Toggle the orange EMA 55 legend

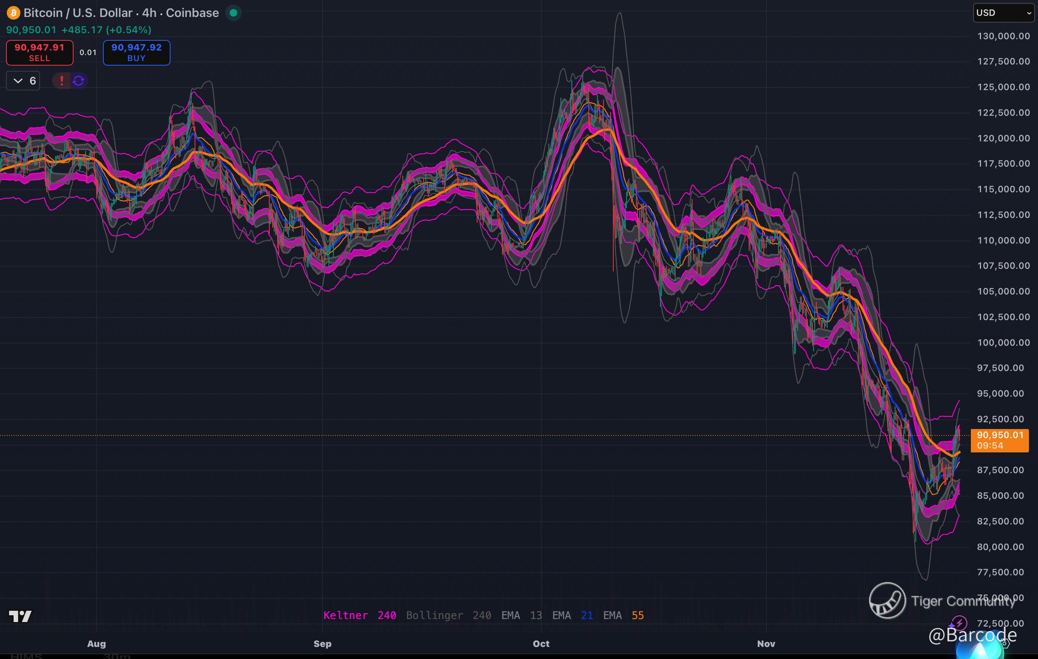(x=623, y=615)
